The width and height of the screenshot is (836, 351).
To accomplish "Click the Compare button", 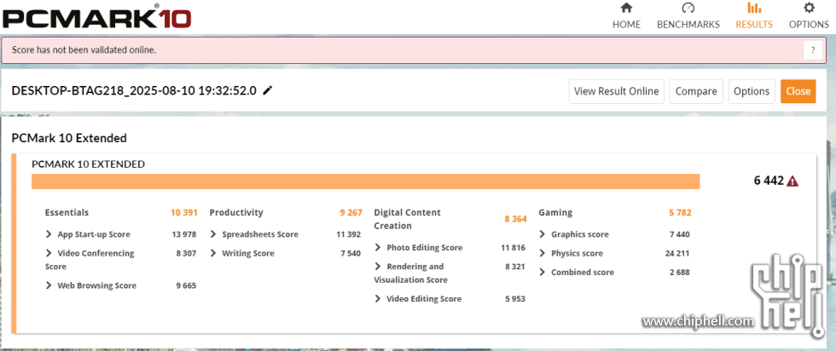I will (696, 91).
